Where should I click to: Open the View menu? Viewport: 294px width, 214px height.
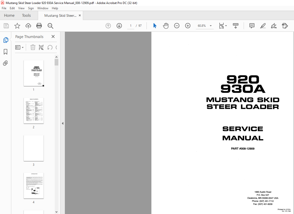click(21, 8)
